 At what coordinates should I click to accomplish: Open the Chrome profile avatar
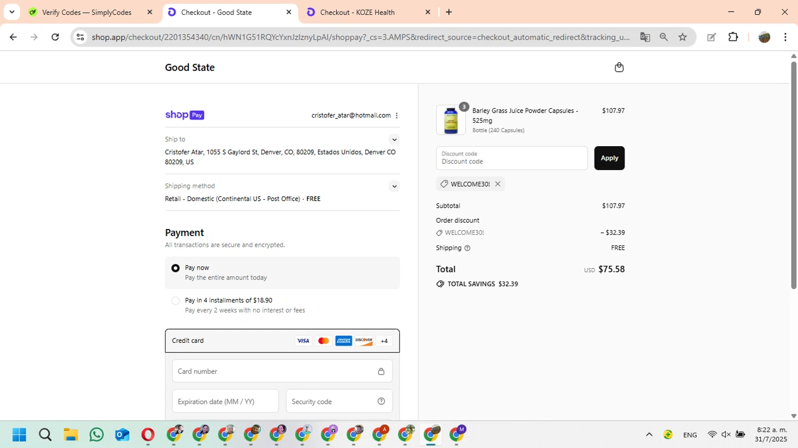pos(764,37)
